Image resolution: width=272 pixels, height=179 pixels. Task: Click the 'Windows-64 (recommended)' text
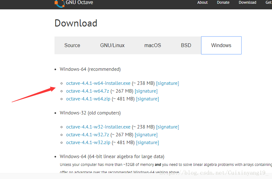tap(90, 69)
